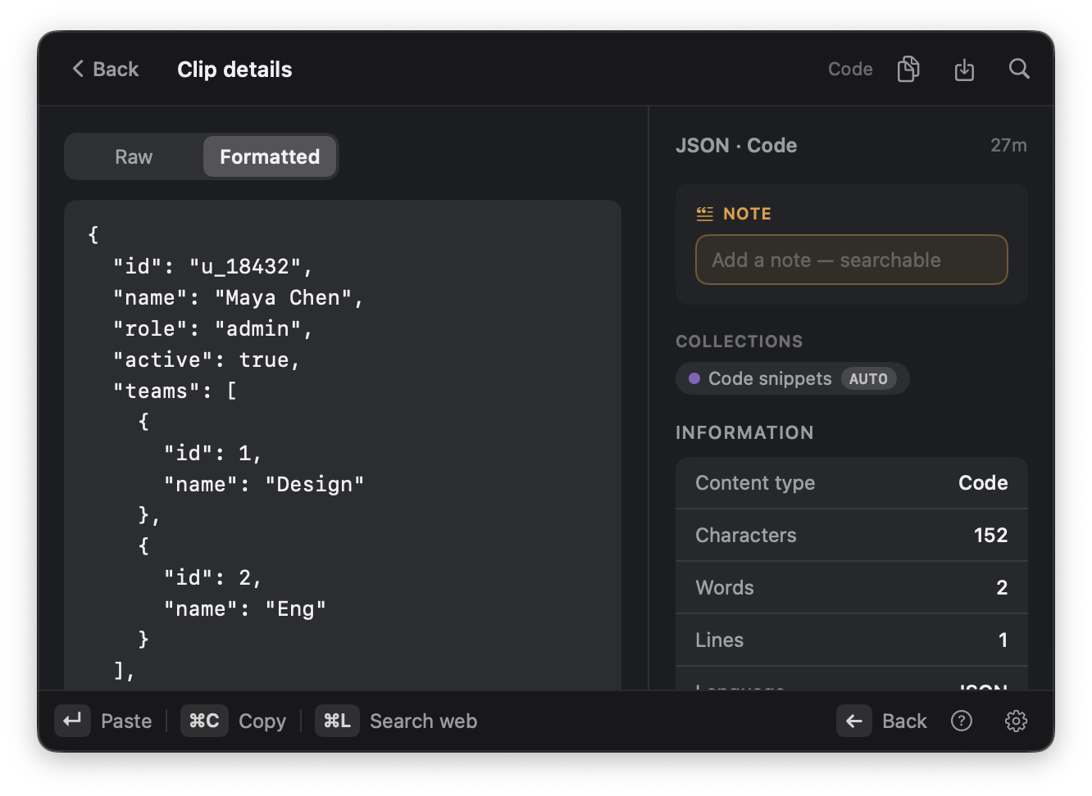Click the Characters value 152
Viewport: 1092px width, 796px height.
[x=990, y=536]
